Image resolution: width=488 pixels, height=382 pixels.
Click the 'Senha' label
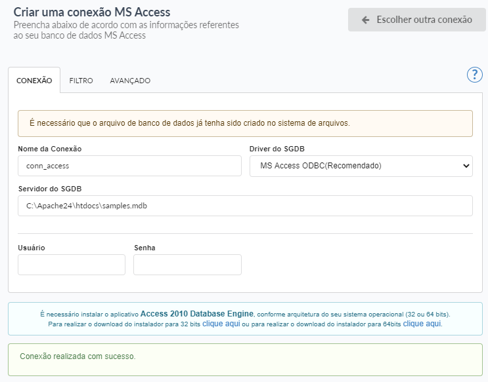coord(144,248)
